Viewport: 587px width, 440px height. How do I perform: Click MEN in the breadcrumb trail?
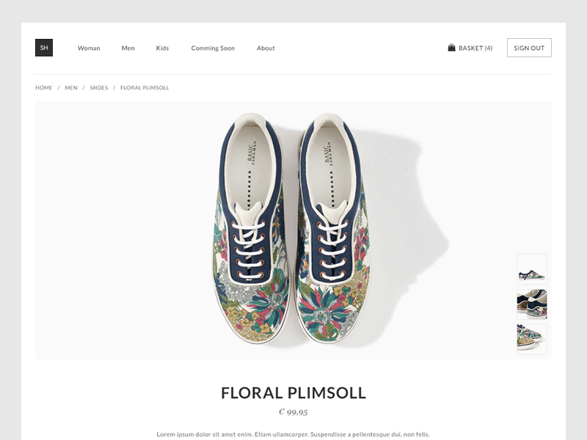[x=70, y=87]
